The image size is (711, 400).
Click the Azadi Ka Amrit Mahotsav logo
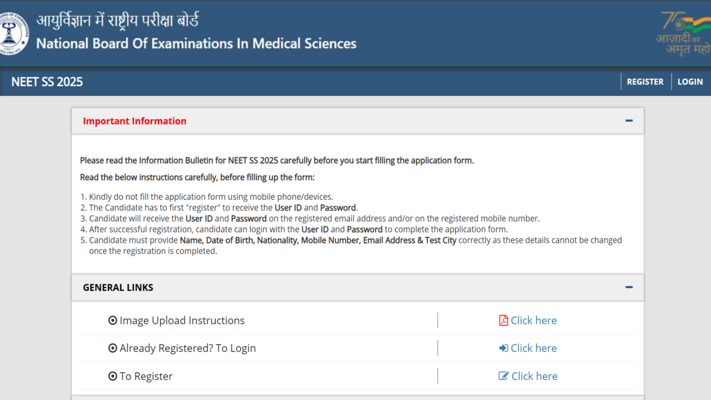[684, 33]
